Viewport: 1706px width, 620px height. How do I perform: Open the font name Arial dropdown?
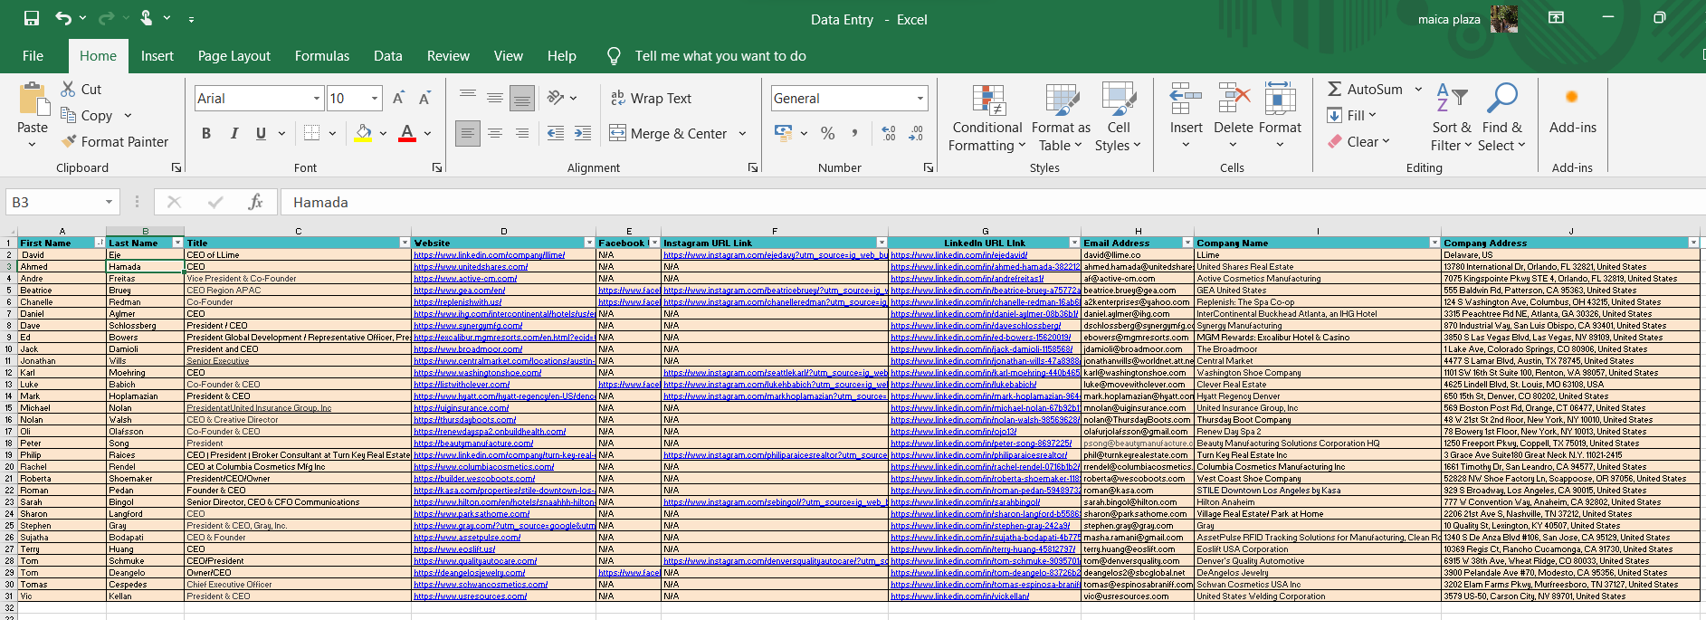click(317, 98)
